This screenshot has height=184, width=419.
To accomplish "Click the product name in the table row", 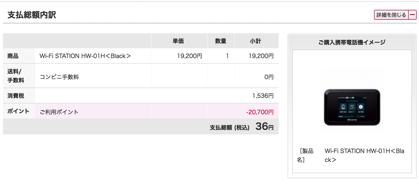I will [x=85, y=56].
